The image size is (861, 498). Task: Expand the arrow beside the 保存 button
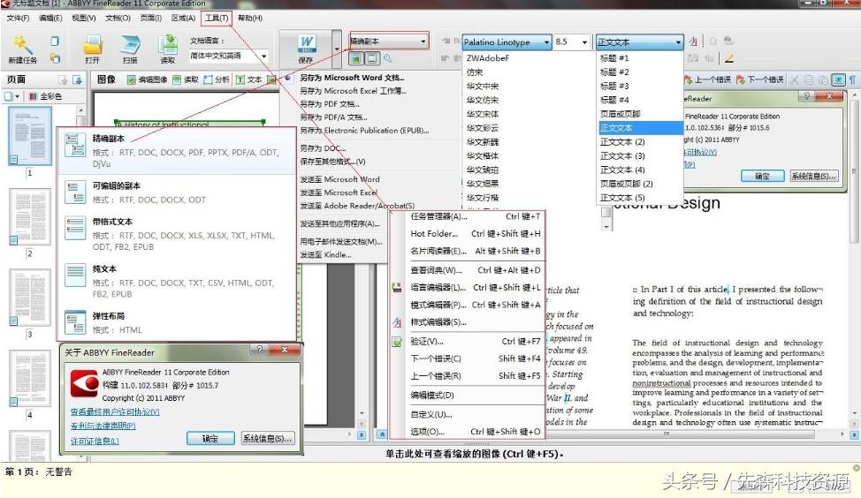pyautogui.click(x=337, y=49)
